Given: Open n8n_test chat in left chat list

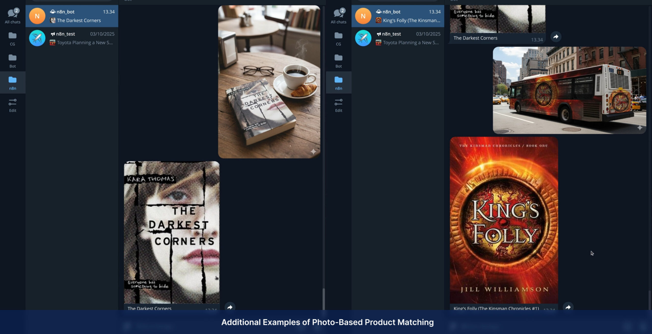Looking at the screenshot, I should click(72, 38).
